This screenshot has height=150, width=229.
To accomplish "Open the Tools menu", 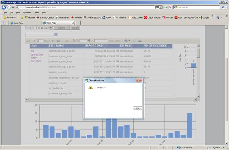I will tap(37, 13).
